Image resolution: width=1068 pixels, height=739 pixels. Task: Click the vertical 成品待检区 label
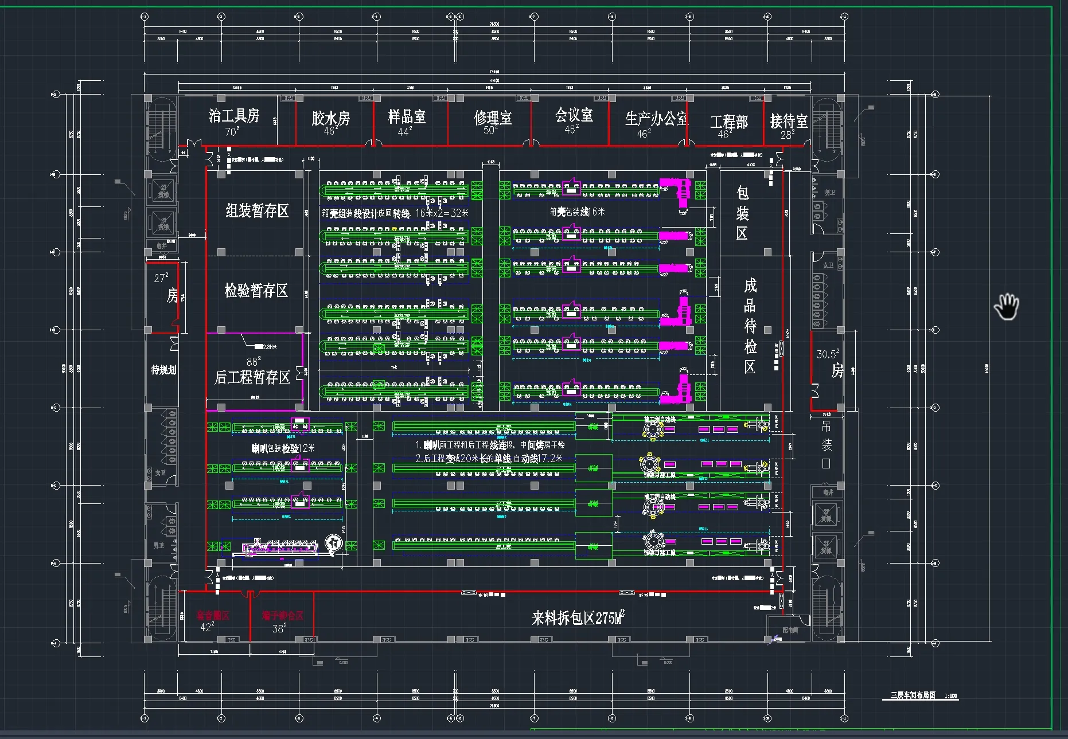click(x=750, y=326)
